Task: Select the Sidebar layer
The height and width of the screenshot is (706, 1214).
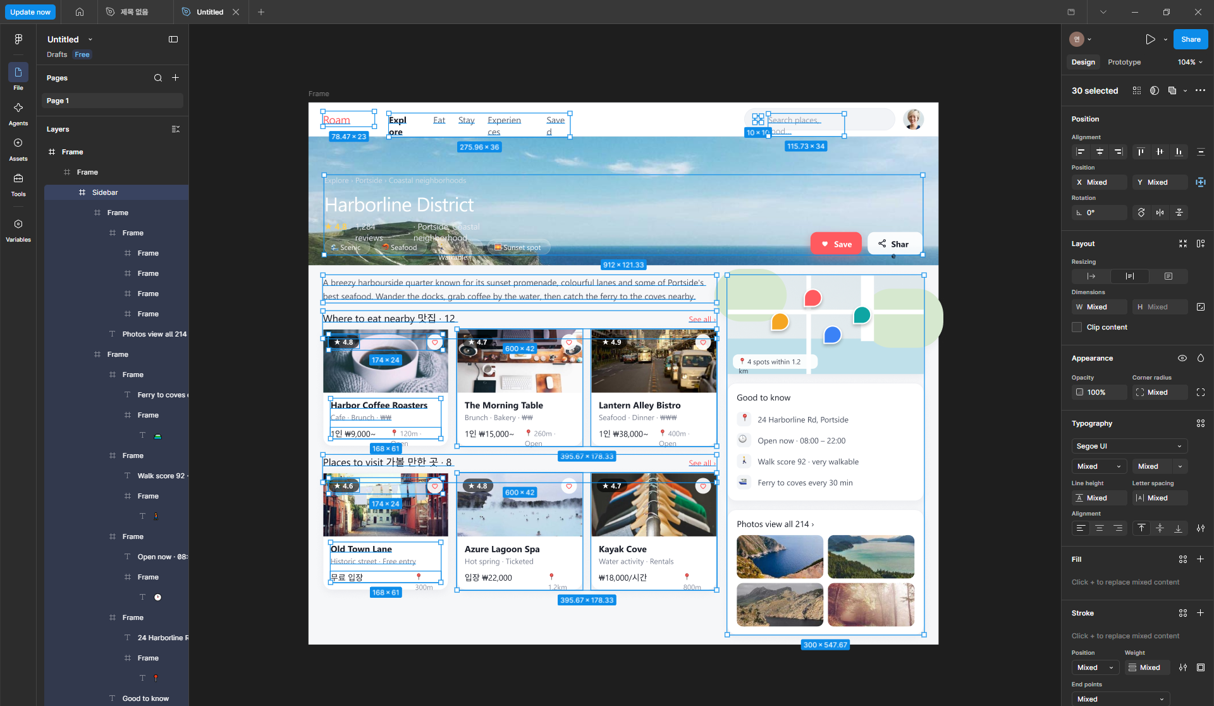Action: coord(116,192)
